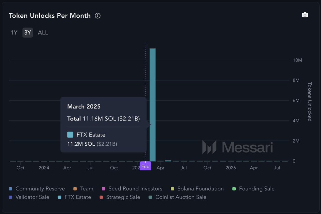Image resolution: width=321 pixels, height=214 pixels.
Task: Toggle Team legend series
Action: pos(83,189)
